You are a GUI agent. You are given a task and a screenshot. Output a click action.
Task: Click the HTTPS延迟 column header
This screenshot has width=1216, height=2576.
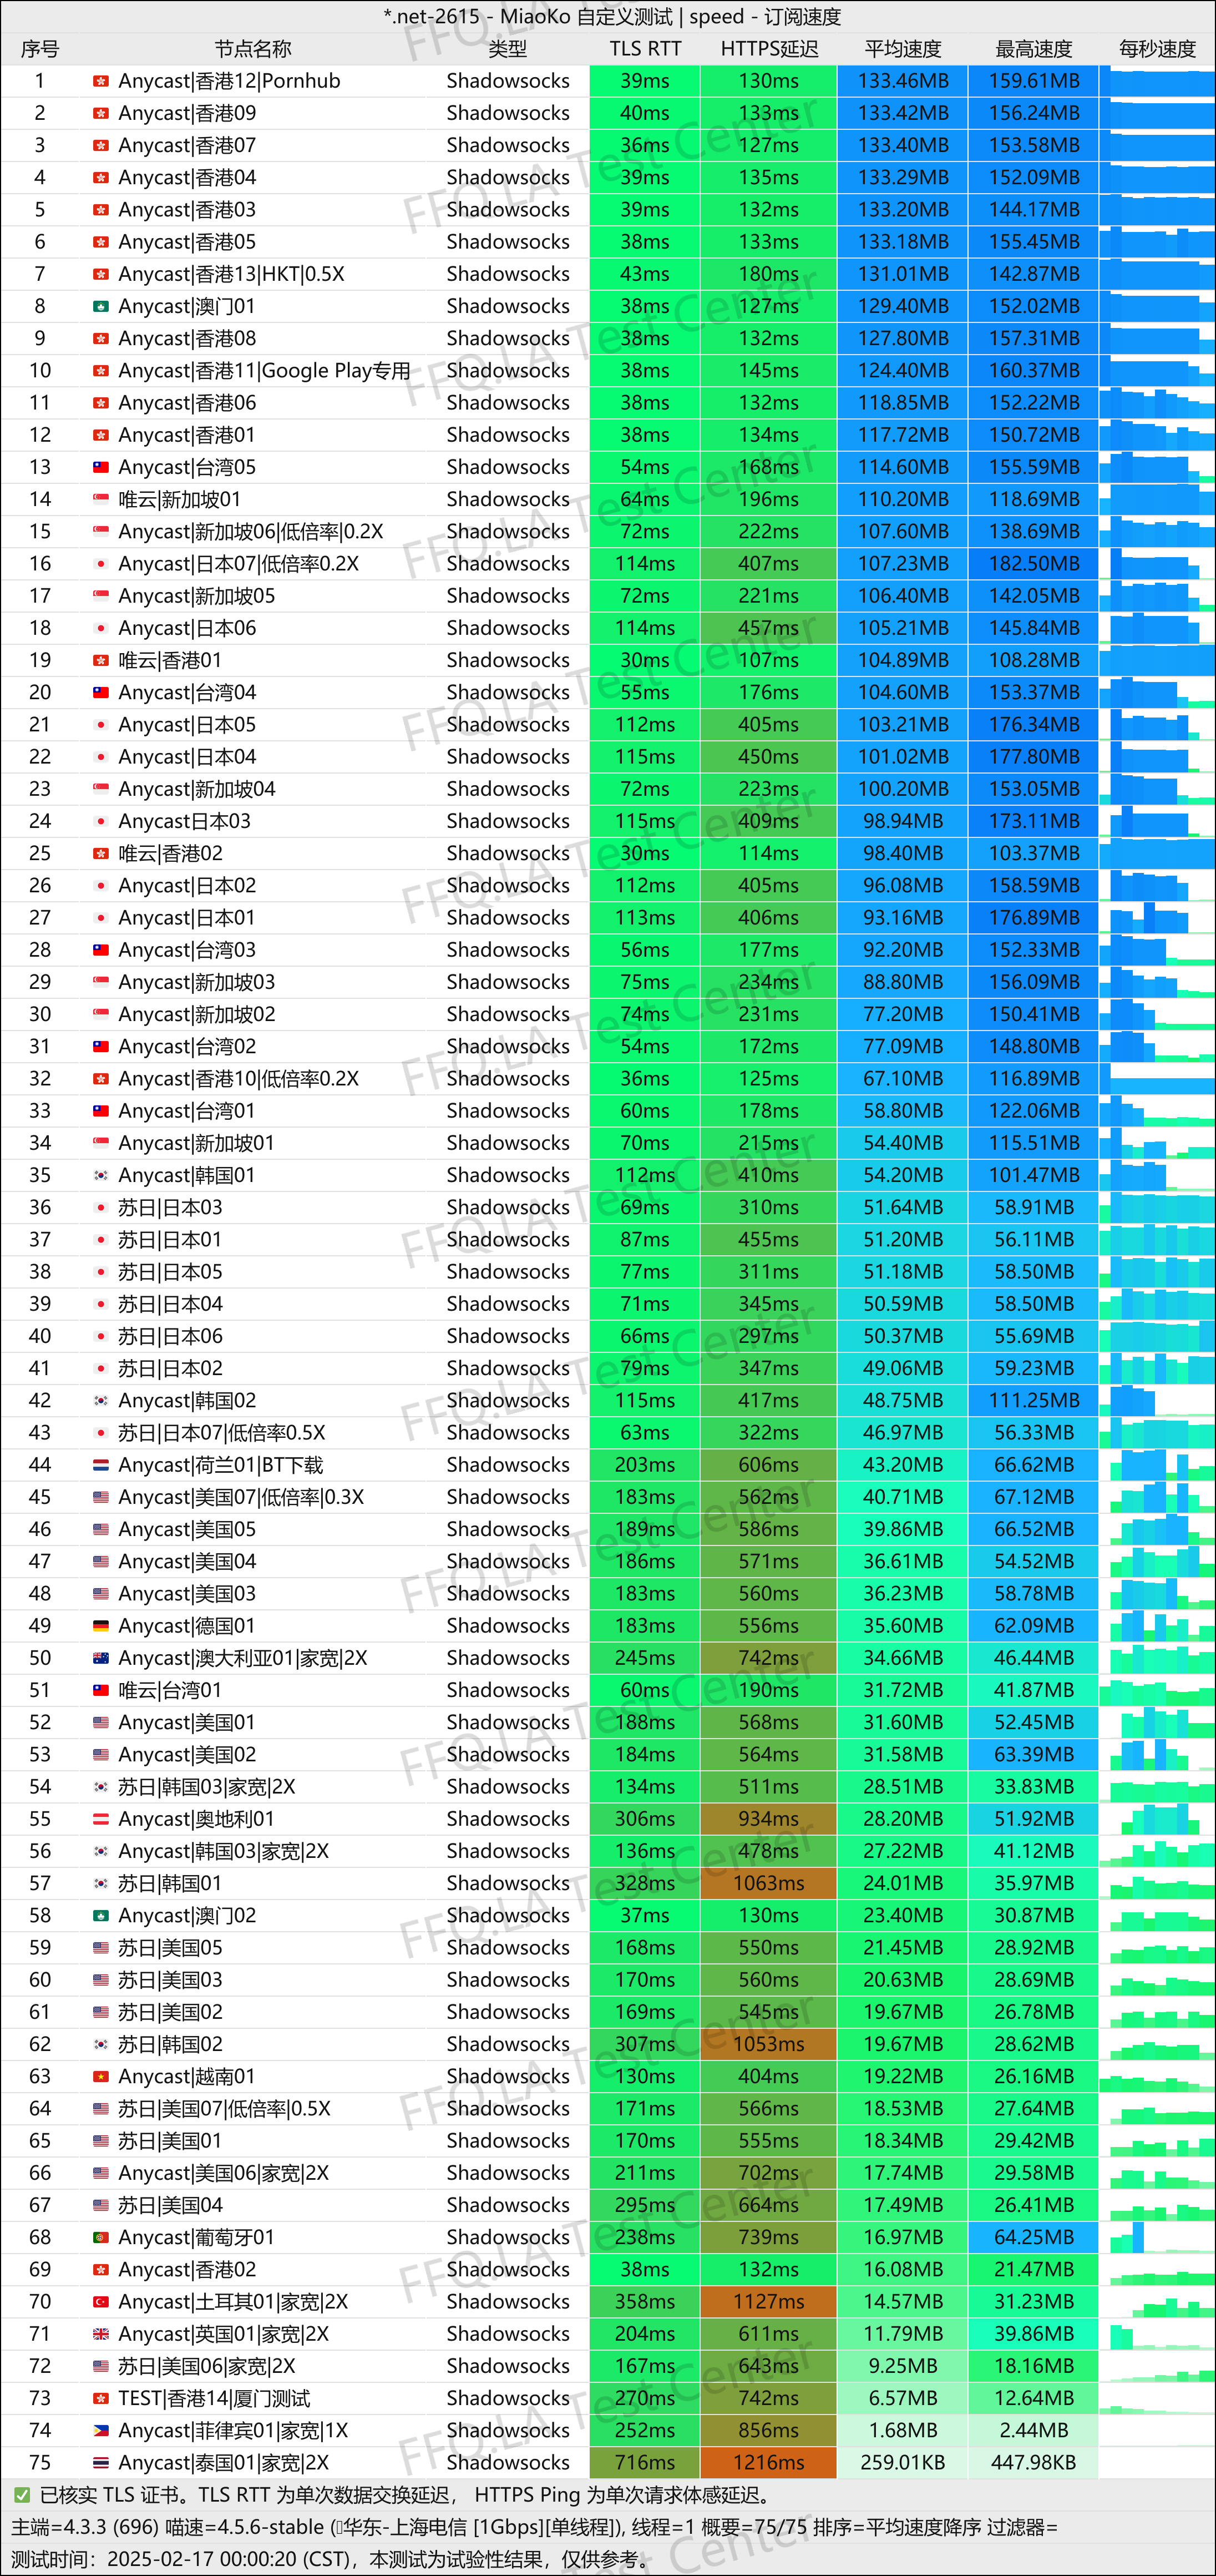(x=769, y=49)
